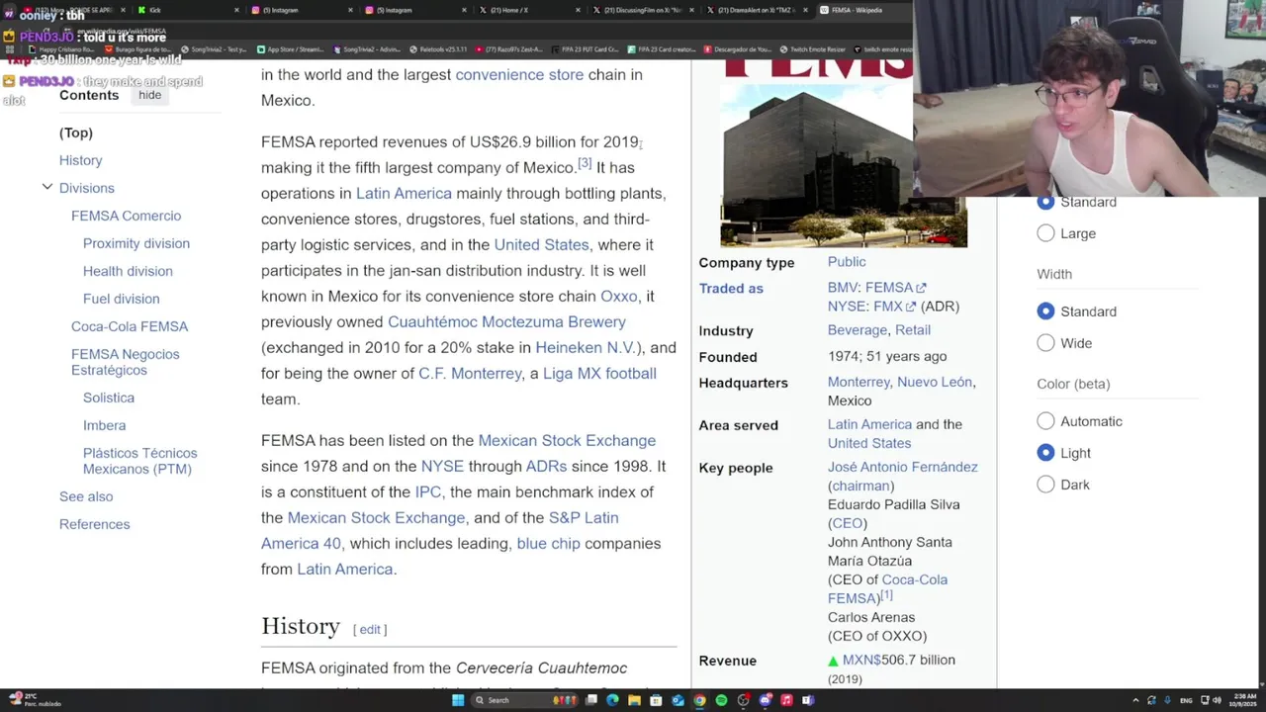
Task: Open the volume control in system tray
Action: pyautogui.click(x=1217, y=700)
